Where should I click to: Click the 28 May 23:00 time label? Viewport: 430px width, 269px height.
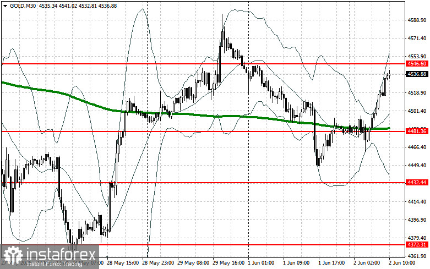point(157,263)
